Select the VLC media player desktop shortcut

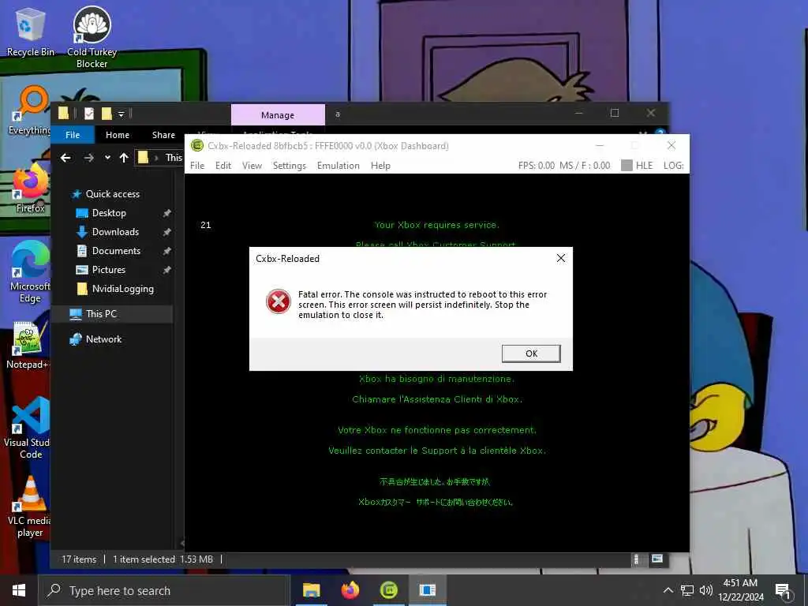pyautogui.click(x=29, y=507)
